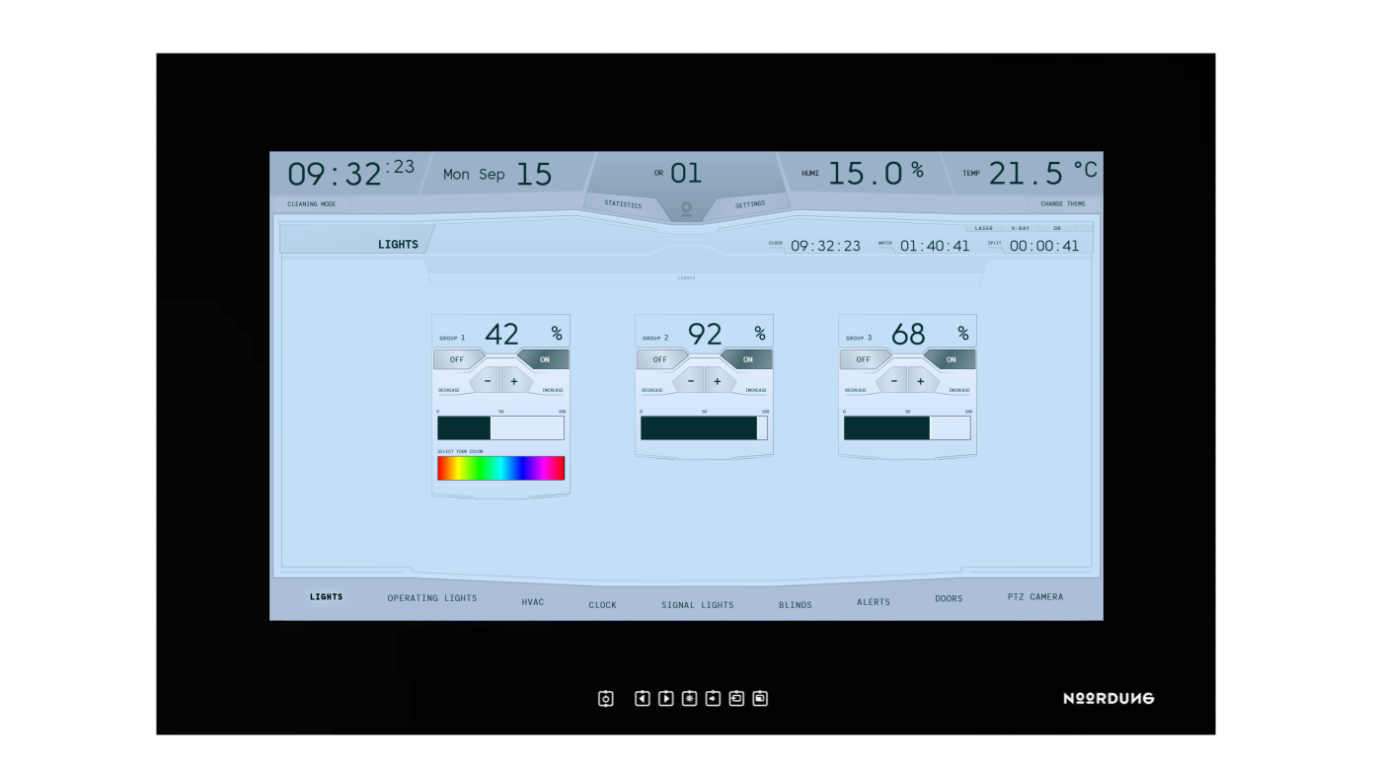
Task: Click the Change Theme button
Action: [x=1062, y=204]
